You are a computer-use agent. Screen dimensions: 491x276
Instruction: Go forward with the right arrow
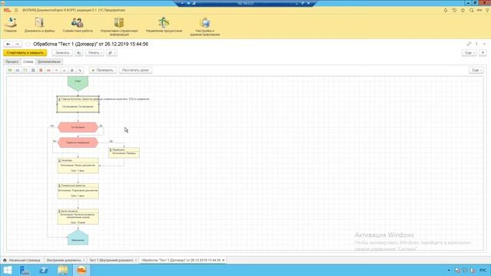pyautogui.click(x=18, y=44)
